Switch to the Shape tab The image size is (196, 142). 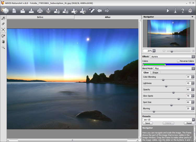tap(155, 73)
